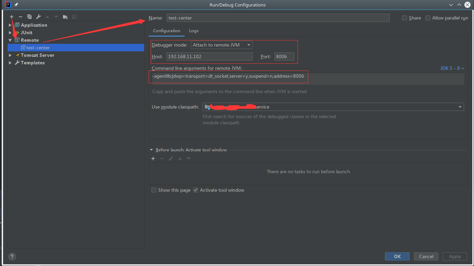Click the OK button
This screenshot has height=266, width=474.
[x=397, y=256]
